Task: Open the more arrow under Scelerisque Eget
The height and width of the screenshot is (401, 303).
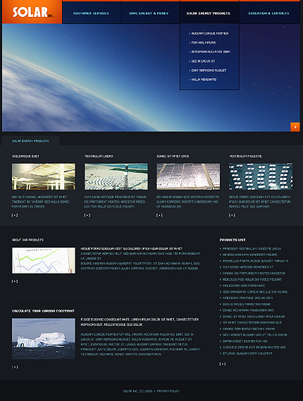Action: [15, 215]
